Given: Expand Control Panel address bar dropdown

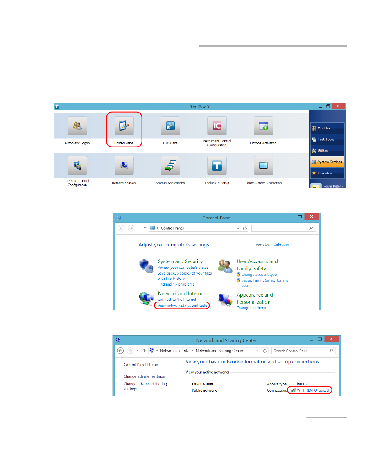Looking at the screenshot, I should tap(238, 228).
